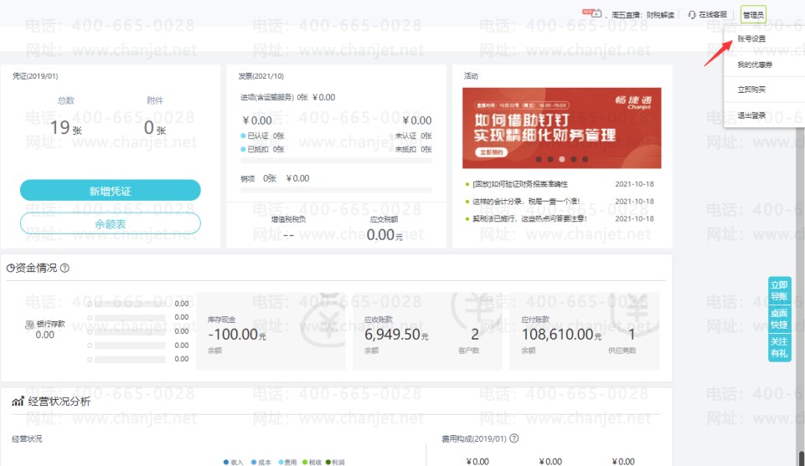Click the 销项 0张 invoice line
The width and height of the screenshot is (805, 466).
(275, 178)
